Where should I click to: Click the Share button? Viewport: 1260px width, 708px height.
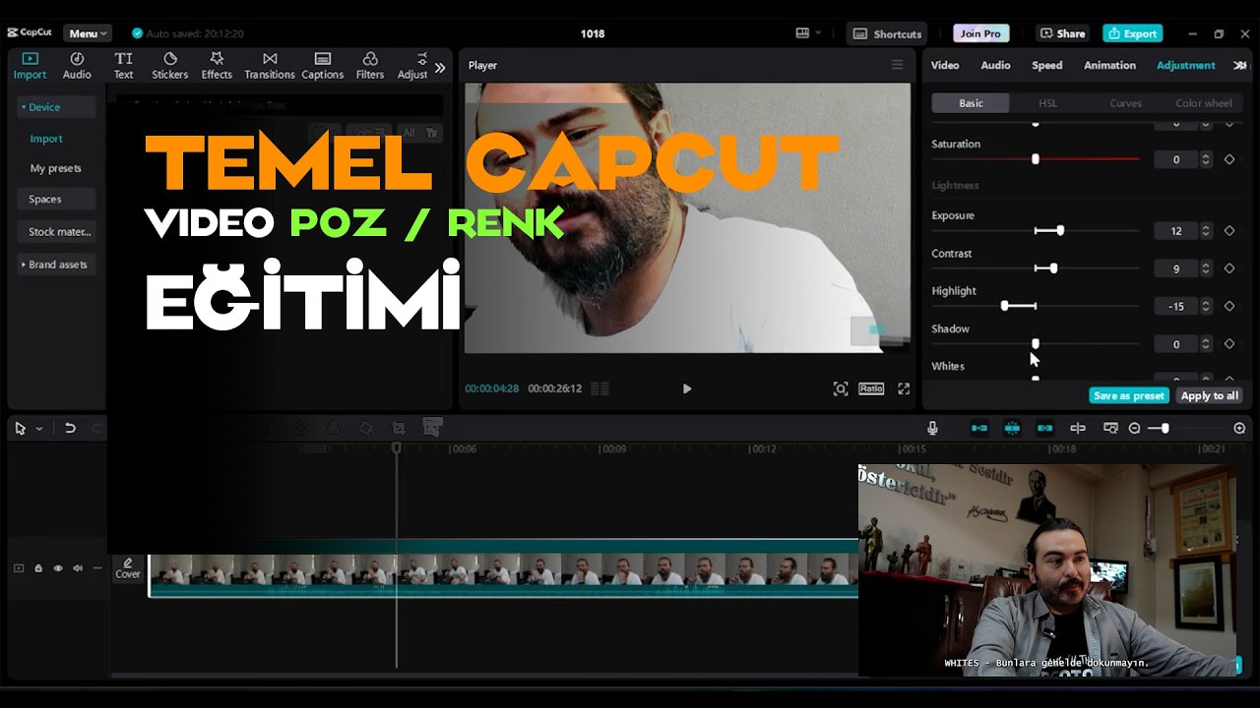[x=1062, y=33]
